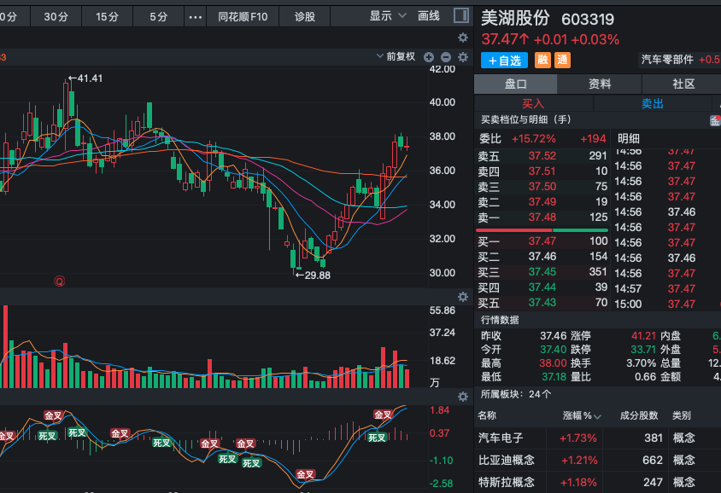Viewport: 721px width, 493px height.
Task: Open 汽车电子 concept row
Action: (597, 438)
